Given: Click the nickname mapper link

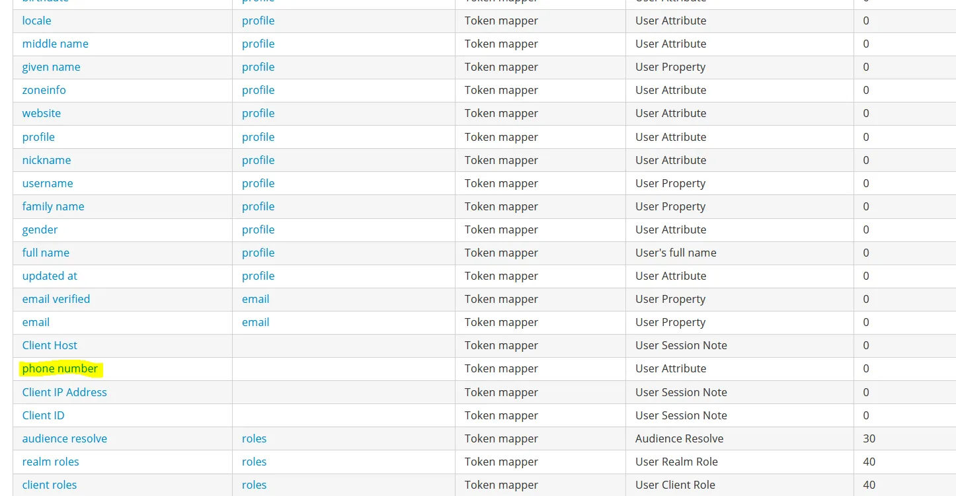Looking at the screenshot, I should 46,160.
